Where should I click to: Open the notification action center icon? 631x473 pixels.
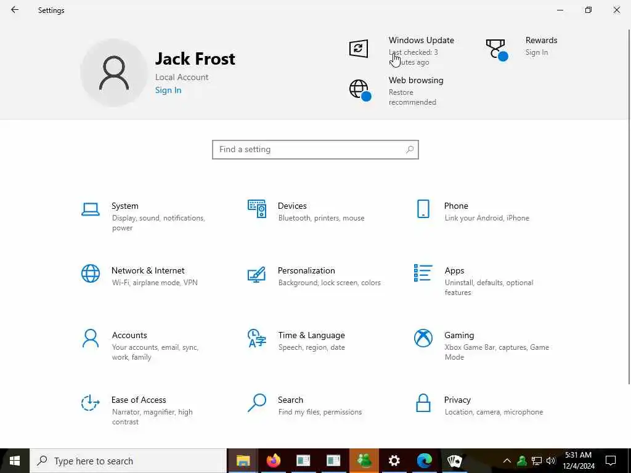pos(611,461)
